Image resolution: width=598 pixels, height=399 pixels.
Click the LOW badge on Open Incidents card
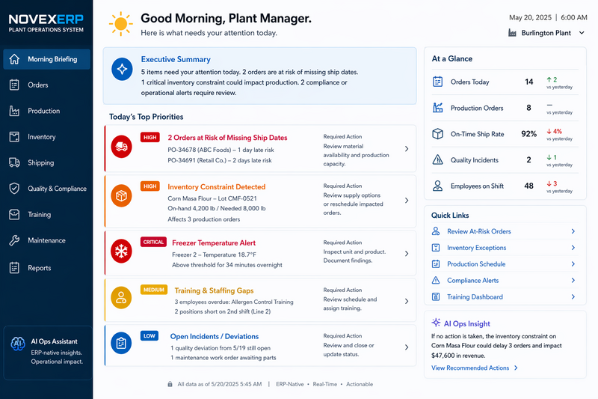[149, 335]
